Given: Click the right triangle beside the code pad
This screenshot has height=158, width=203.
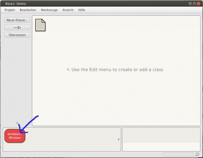Looking at the screenshot, I should (118, 139).
